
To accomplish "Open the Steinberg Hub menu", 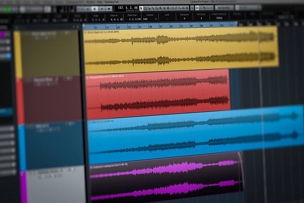I will [x=111, y=2].
